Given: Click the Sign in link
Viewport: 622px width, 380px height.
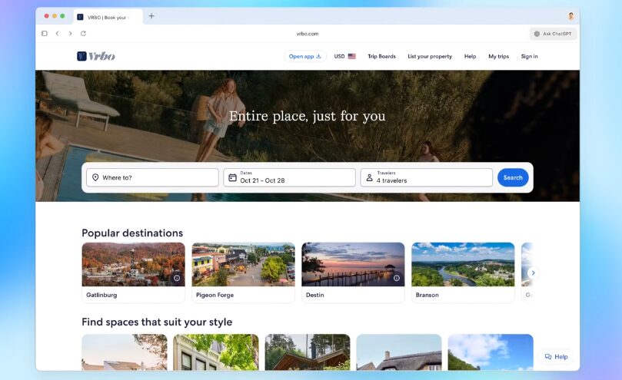Looking at the screenshot, I should [x=529, y=56].
